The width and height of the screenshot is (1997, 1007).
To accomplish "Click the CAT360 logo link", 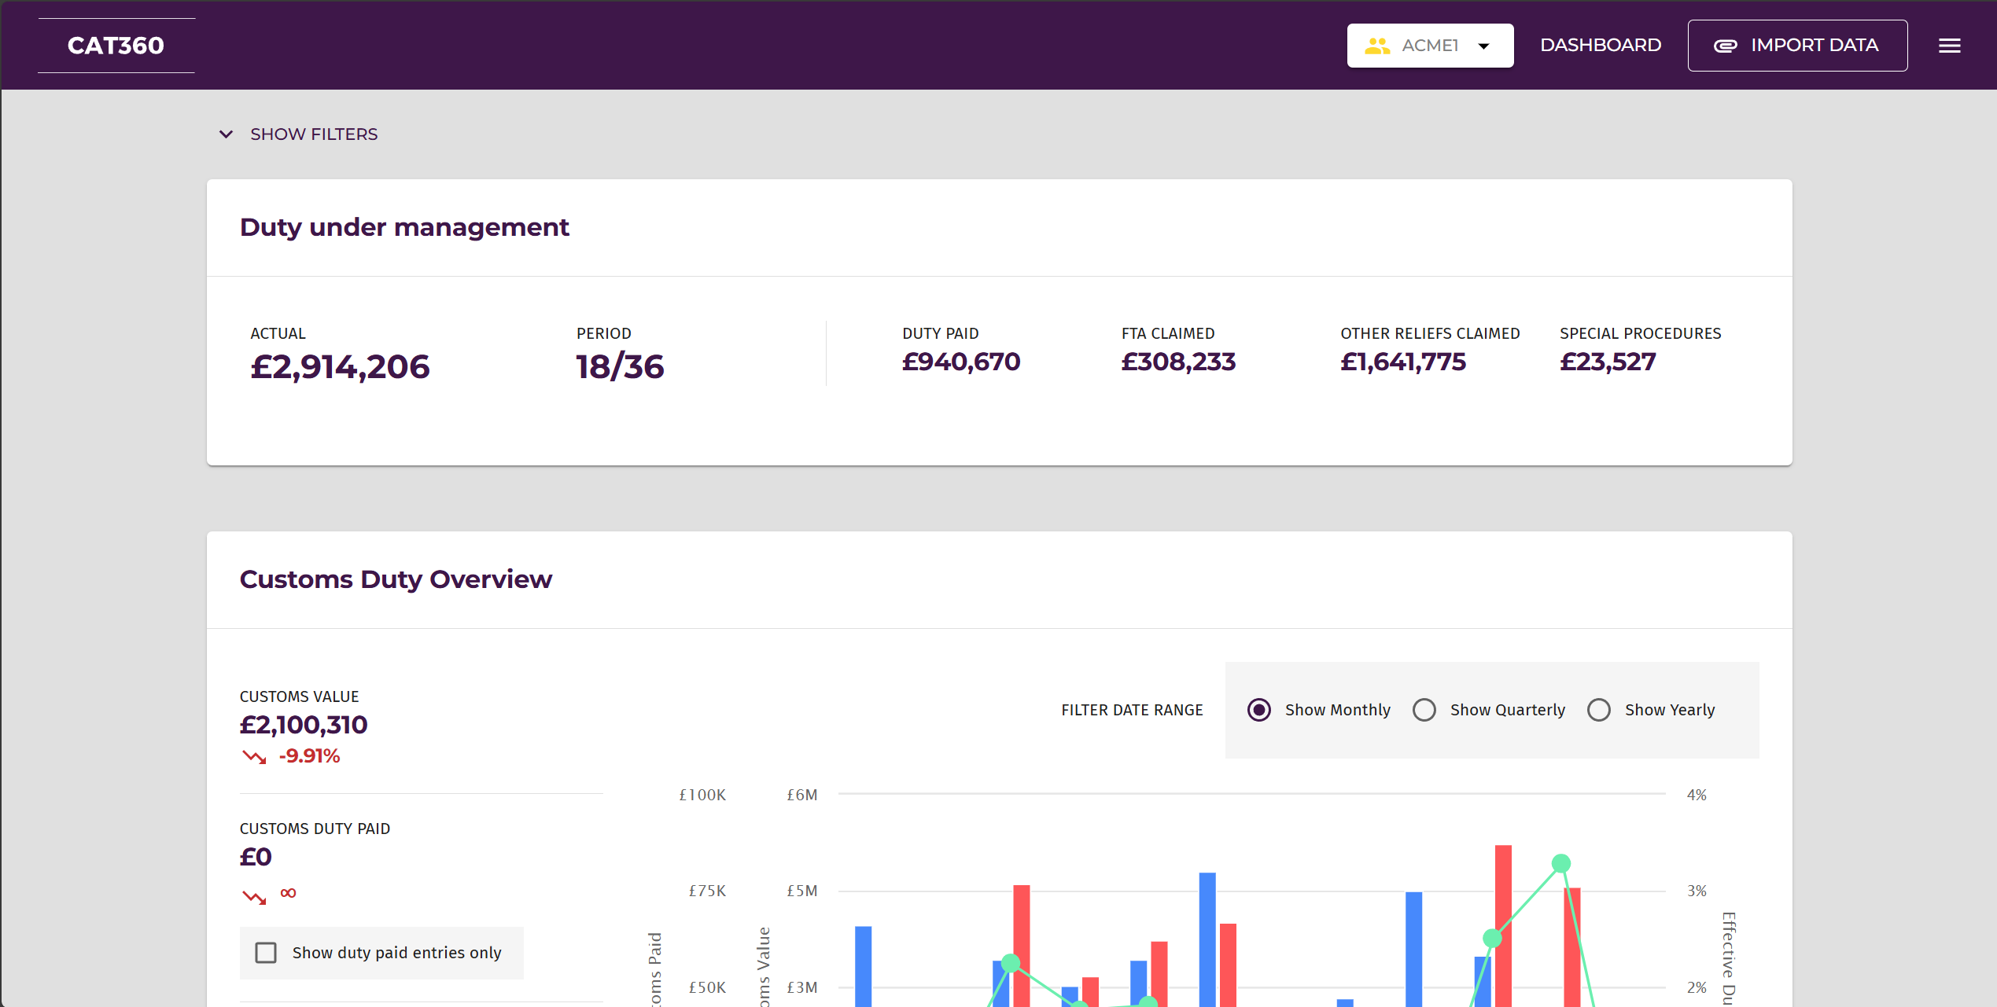I will point(116,46).
